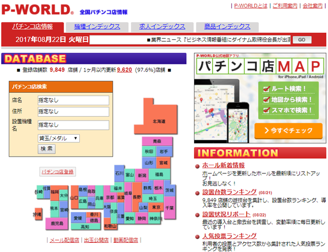Select 千葉 on the map
The image size is (328, 252).
coord(169,208)
